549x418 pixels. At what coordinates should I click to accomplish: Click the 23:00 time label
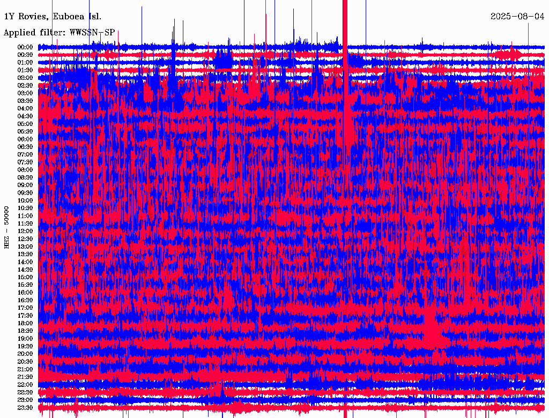tap(25, 400)
